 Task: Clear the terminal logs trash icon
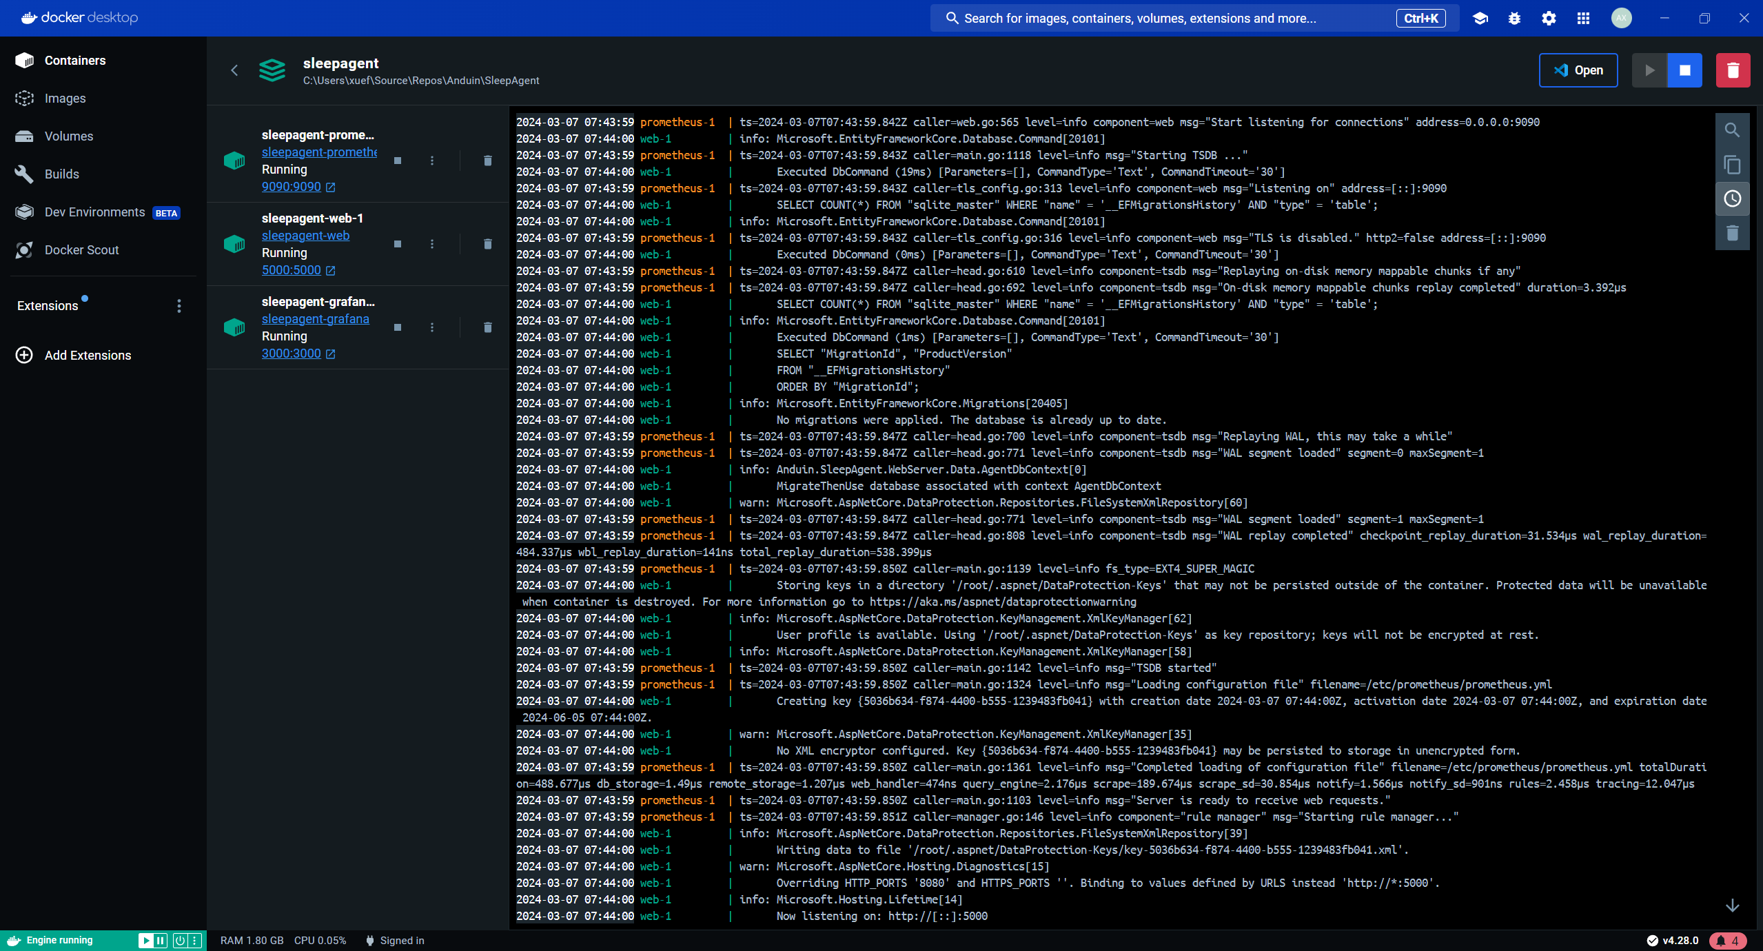[1732, 233]
